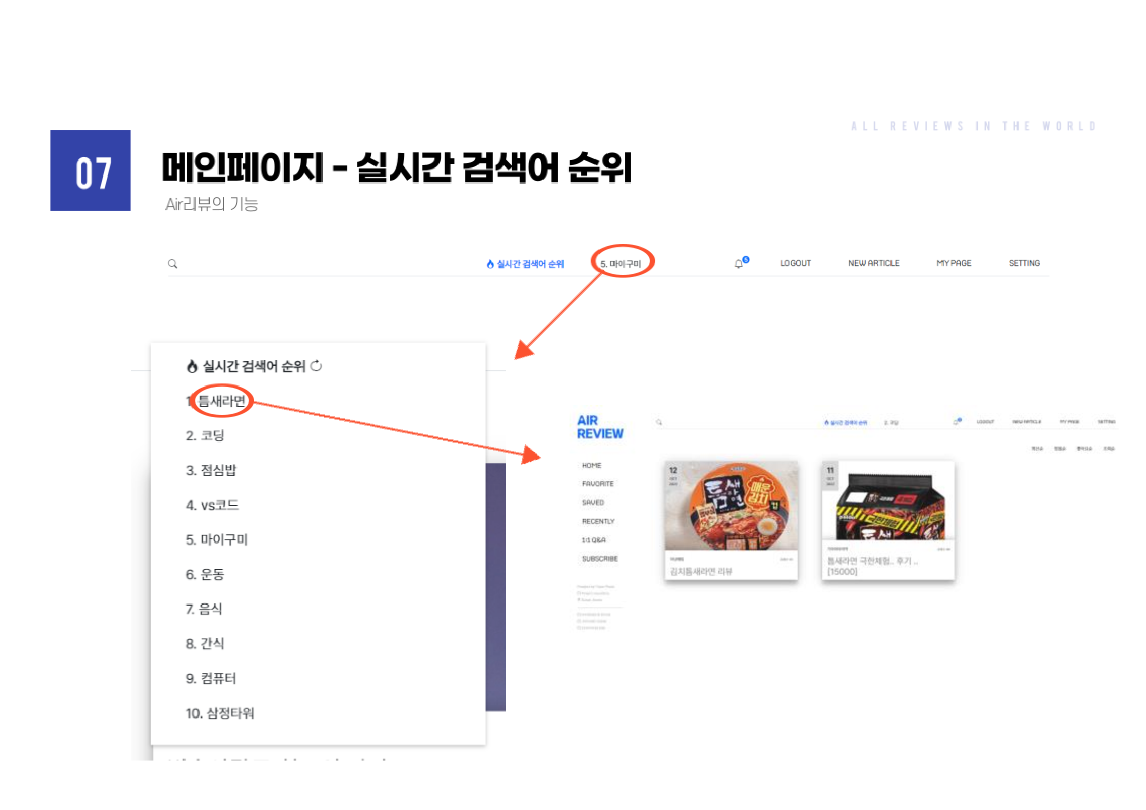Select ranked keyword 1. 틈새라면

216,401
